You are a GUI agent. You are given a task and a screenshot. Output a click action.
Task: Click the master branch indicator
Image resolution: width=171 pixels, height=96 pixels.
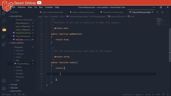point(7,94)
